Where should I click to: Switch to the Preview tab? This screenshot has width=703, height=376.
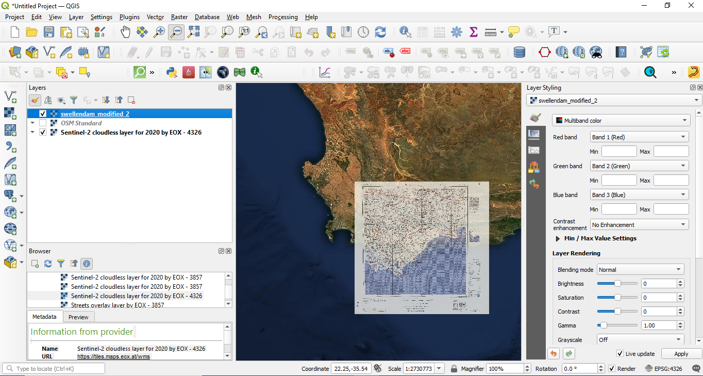[x=78, y=317]
